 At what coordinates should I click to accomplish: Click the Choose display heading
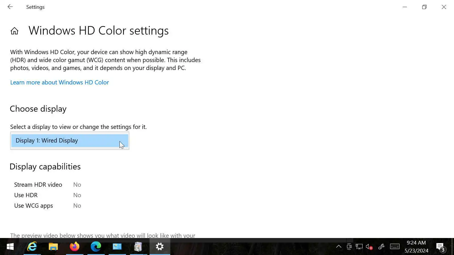(38, 109)
